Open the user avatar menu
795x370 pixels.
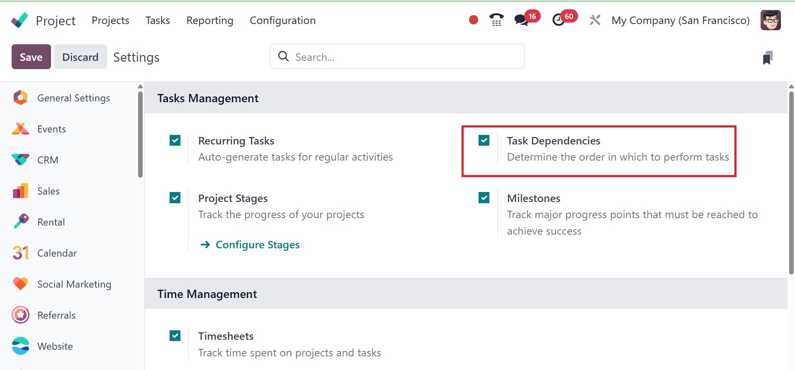(x=770, y=20)
